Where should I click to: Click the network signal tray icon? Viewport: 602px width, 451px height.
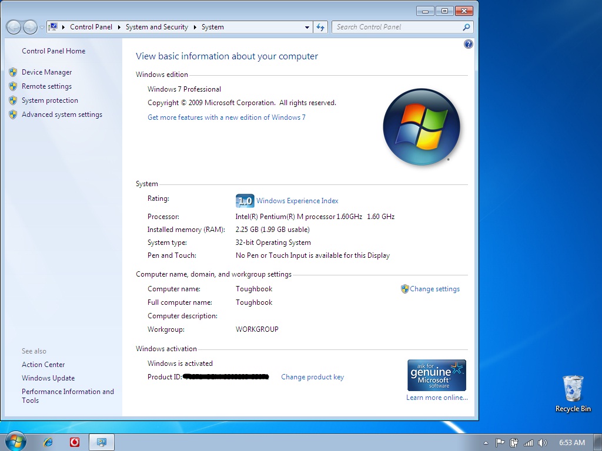[529, 443]
